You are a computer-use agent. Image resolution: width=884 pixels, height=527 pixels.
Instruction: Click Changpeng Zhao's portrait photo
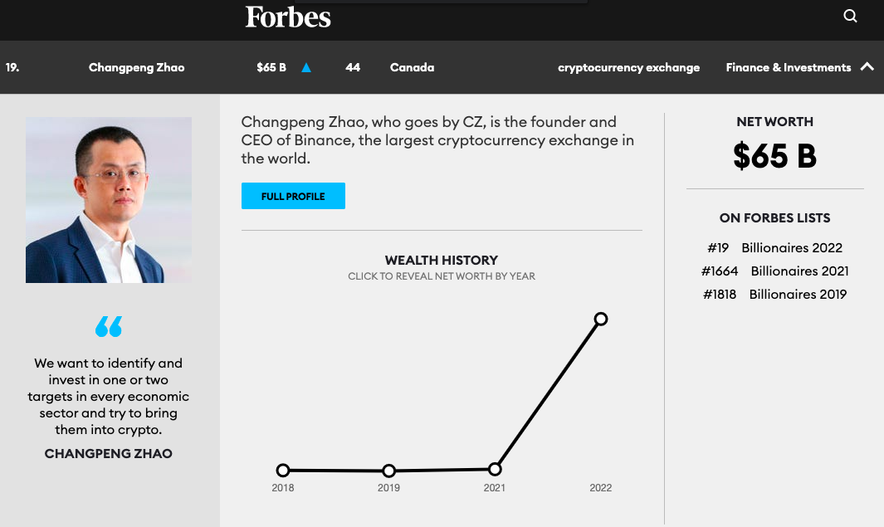coord(109,200)
